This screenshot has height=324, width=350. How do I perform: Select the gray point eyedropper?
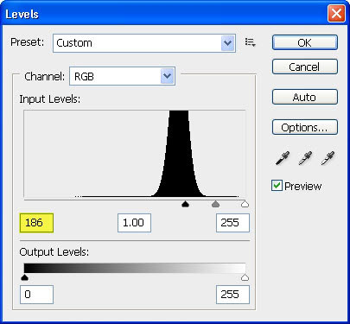coord(305,158)
